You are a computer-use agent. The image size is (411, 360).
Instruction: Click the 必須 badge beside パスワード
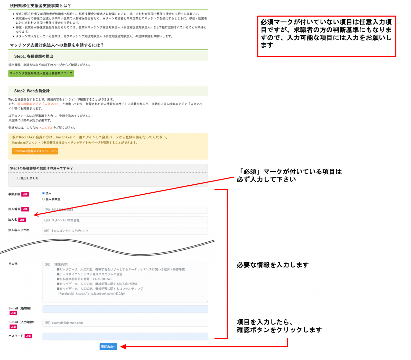(x=28, y=336)
